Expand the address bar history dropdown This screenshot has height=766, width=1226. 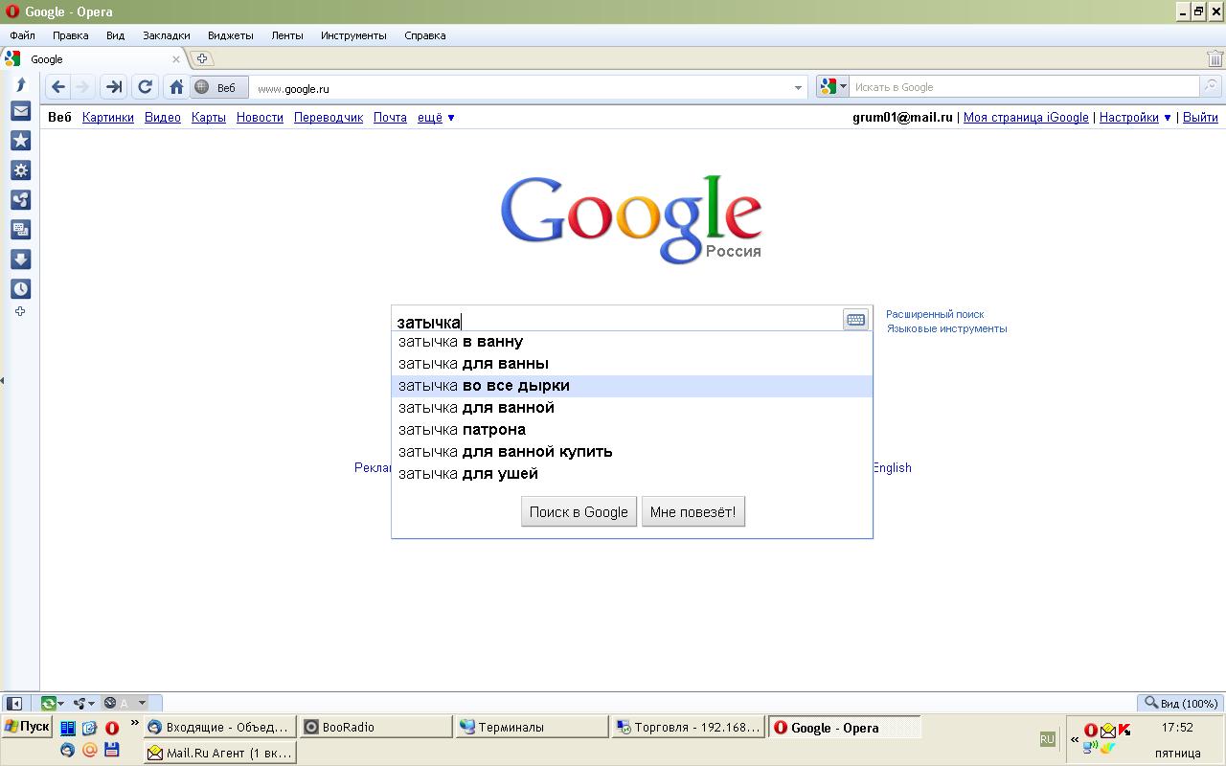click(798, 88)
